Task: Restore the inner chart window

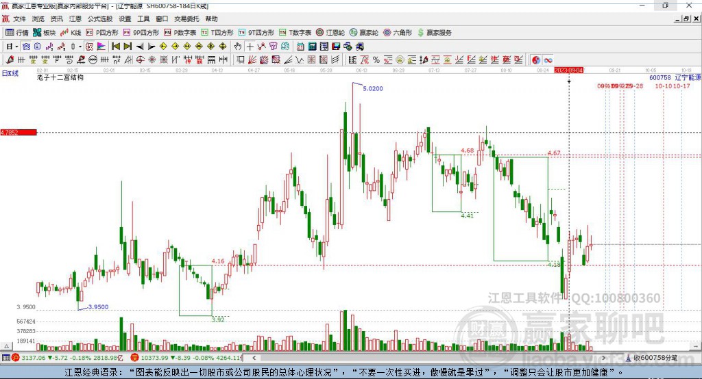Action: click(x=686, y=18)
